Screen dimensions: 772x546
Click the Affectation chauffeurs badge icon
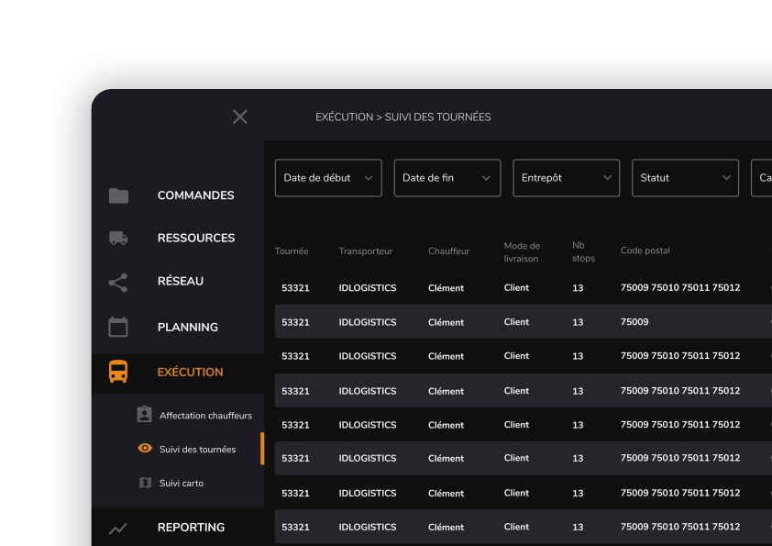click(x=144, y=414)
